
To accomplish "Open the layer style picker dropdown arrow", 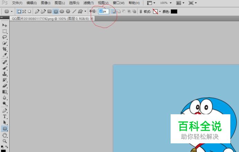I will point(160,11).
